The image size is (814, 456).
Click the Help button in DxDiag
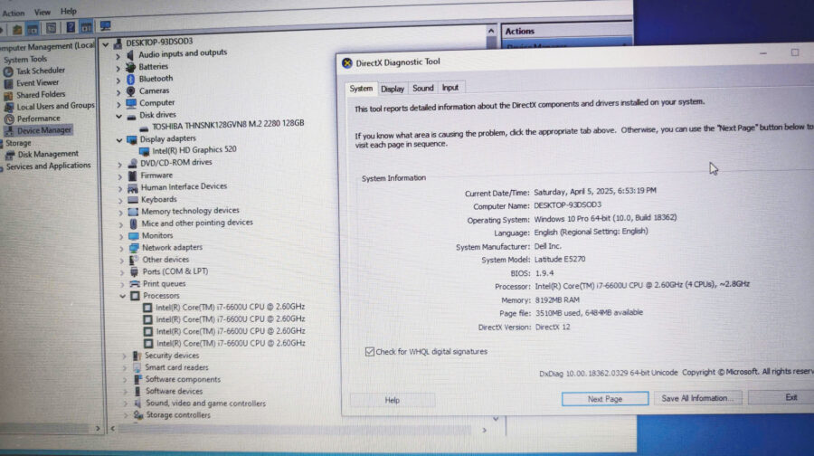(393, 400)
